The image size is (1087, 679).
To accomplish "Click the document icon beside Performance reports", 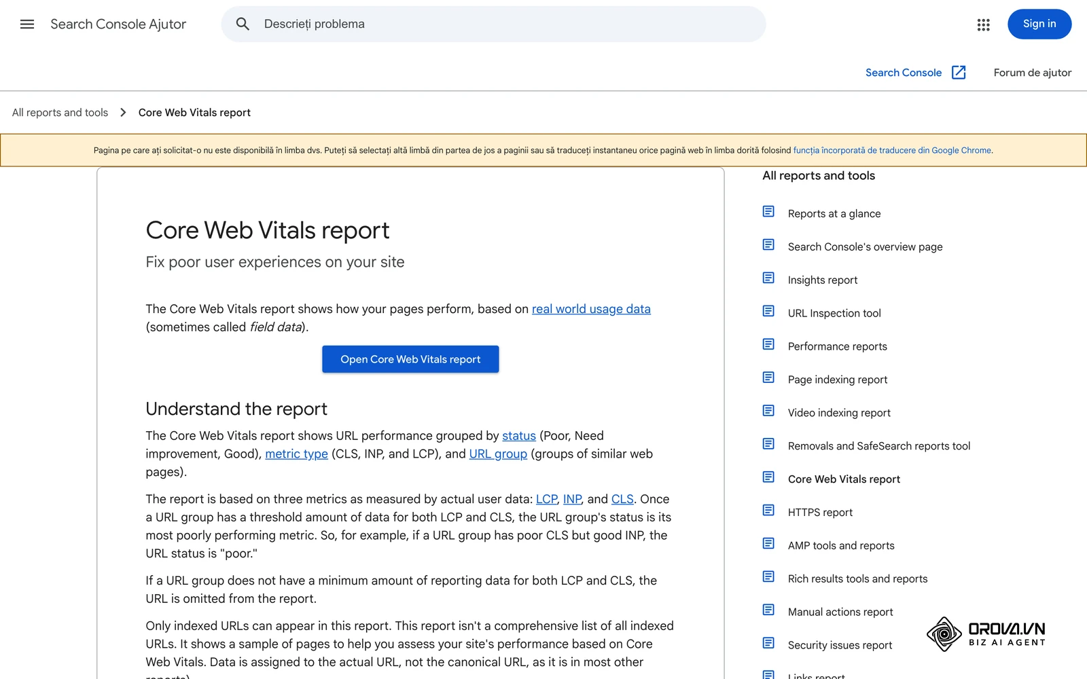I will (768, 344).
